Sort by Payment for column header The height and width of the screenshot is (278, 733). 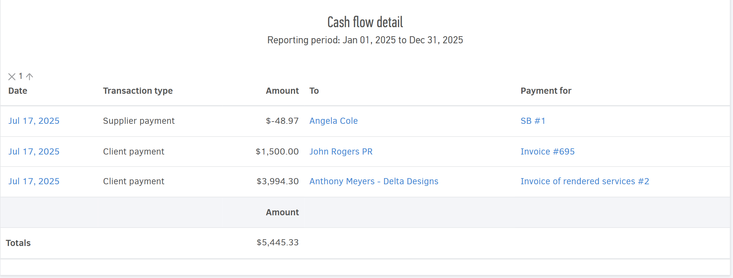click(x=546, y=91)
